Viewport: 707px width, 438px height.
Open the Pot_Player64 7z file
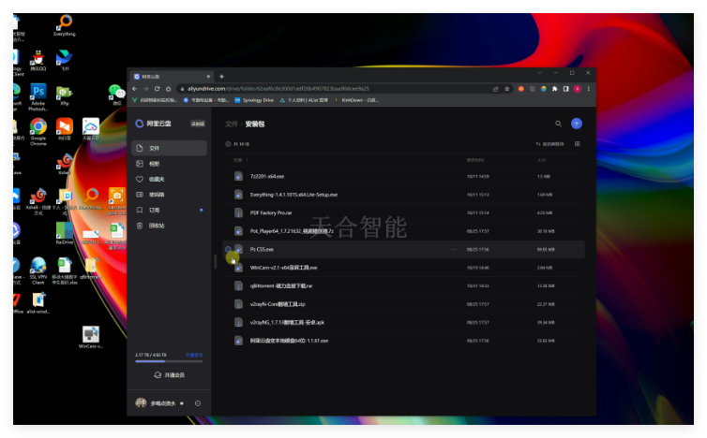(x=292, y=231)
